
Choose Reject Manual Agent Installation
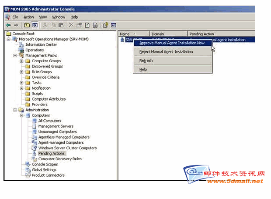173,52
